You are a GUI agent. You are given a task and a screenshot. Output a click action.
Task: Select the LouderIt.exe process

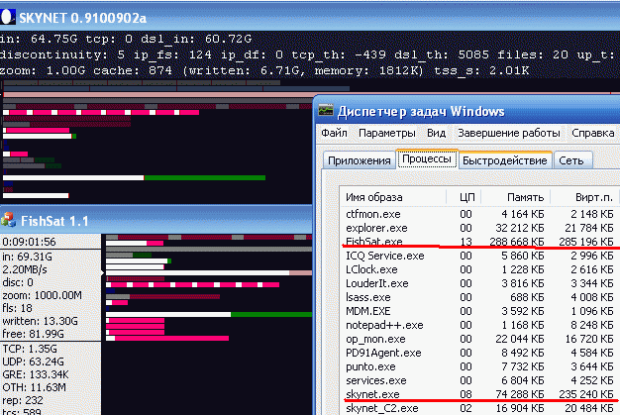click(x=479, y=283)
